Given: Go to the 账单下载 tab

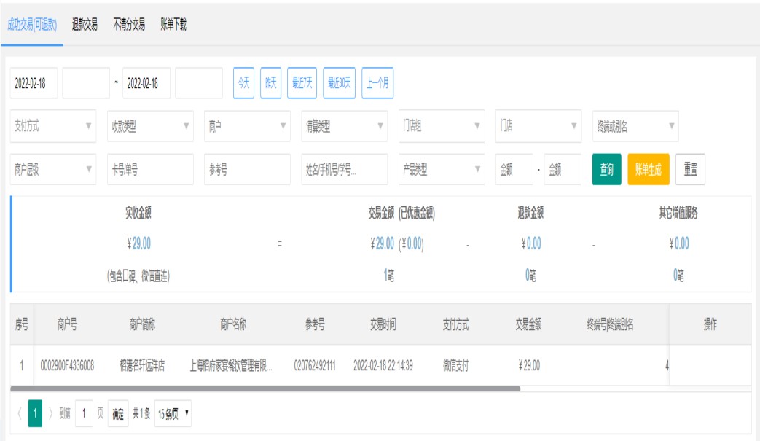Looking at the screenshot, I should [173, 24].
